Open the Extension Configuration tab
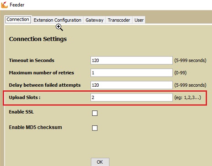 coord(58,20)
